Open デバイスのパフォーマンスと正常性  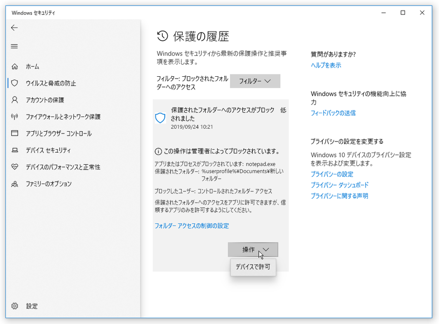(63, 167)
